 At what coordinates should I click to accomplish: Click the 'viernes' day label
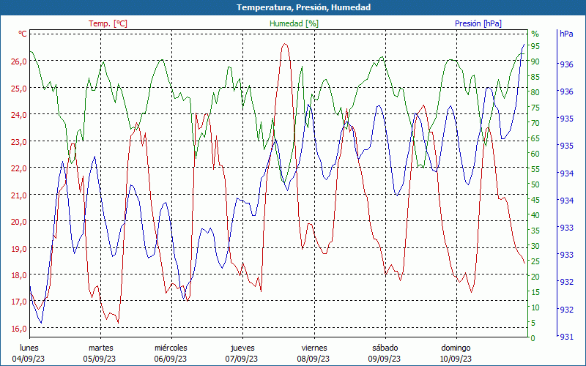314,348
